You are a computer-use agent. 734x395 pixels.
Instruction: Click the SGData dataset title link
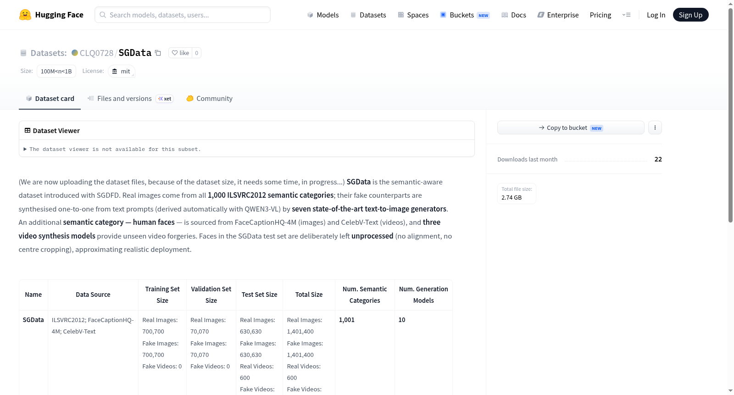coord(135,53)
